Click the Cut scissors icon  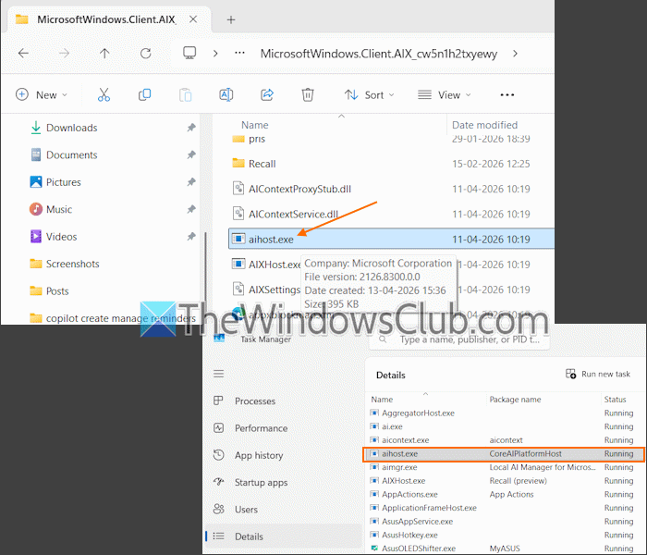coord(104,95)
